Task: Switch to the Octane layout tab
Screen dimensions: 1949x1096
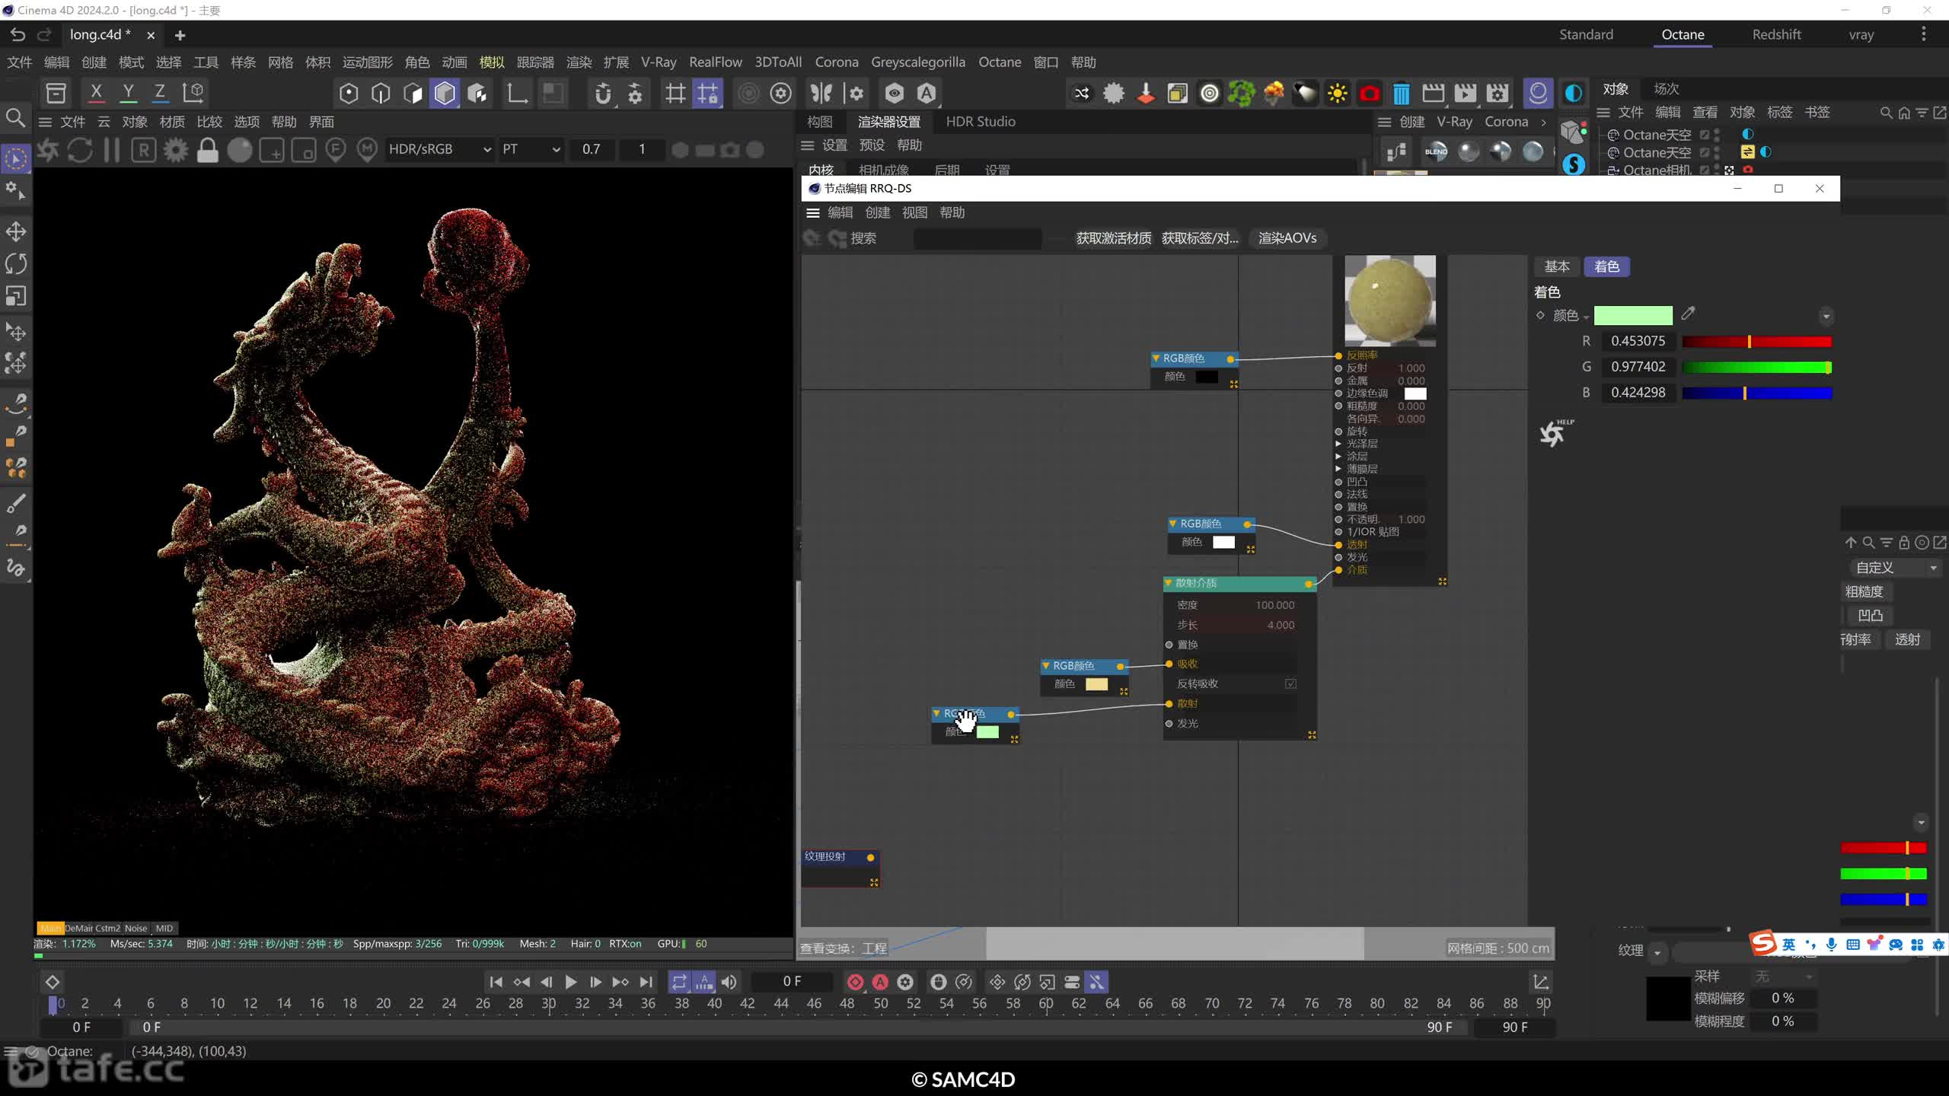Action: [x=1683, y=34]
